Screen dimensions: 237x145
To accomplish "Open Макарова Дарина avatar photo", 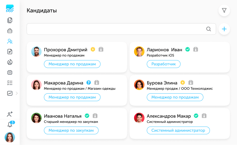I will point(36,85).
